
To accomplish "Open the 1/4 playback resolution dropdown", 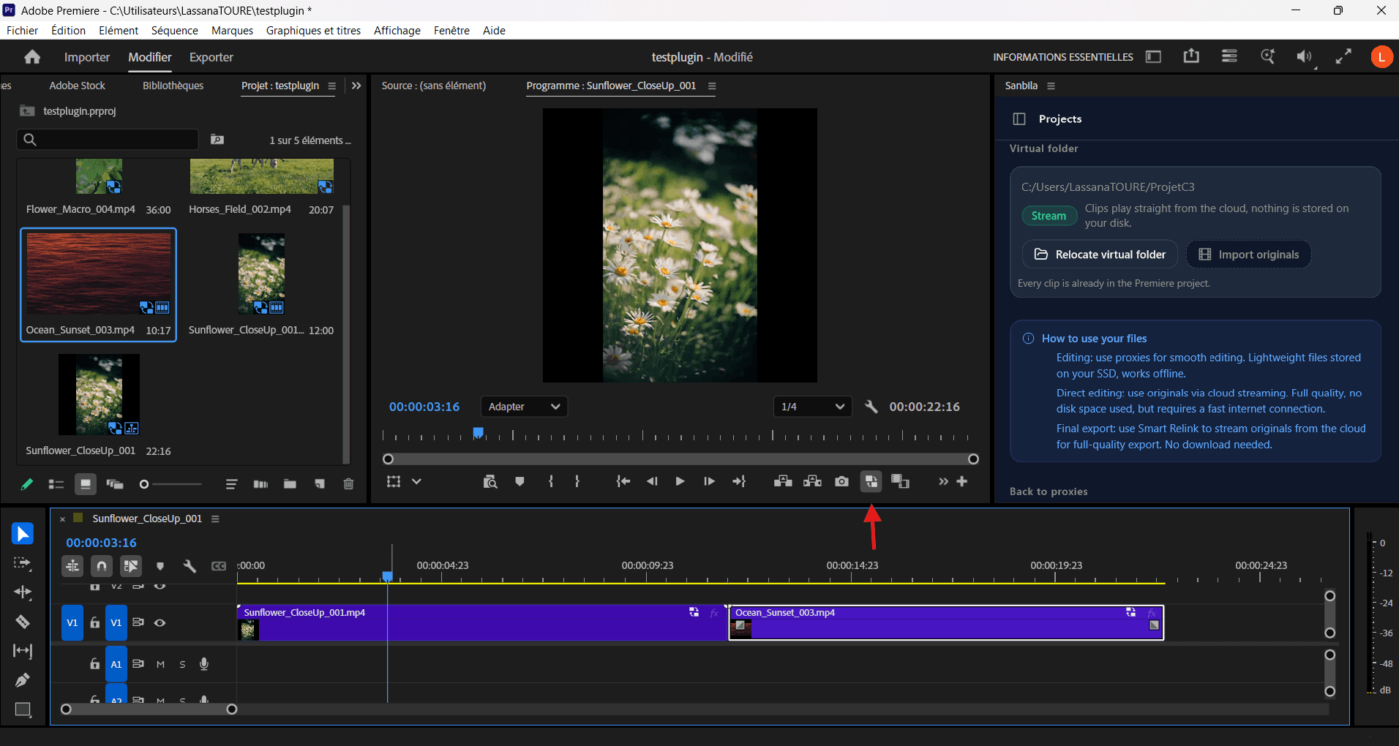I will click(x=812, y=407).
